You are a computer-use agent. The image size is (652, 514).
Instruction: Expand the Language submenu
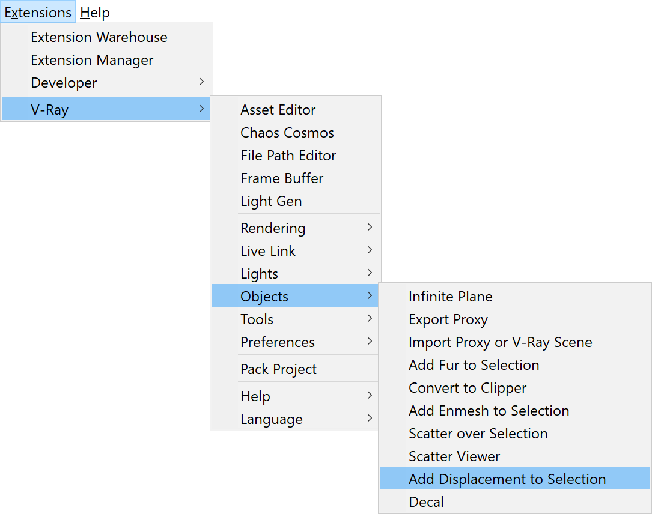pos(295,419)
